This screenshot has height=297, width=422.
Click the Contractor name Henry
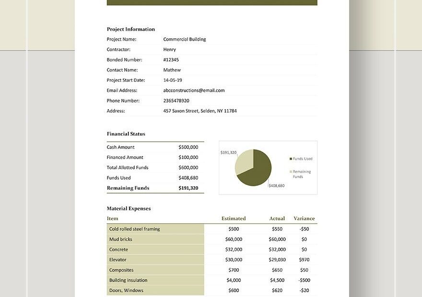170,49
